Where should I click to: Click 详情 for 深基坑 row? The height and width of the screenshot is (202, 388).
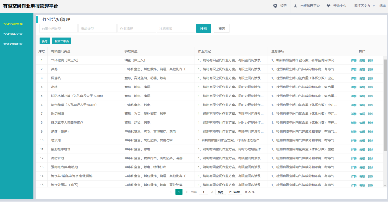tap(354, 78)
